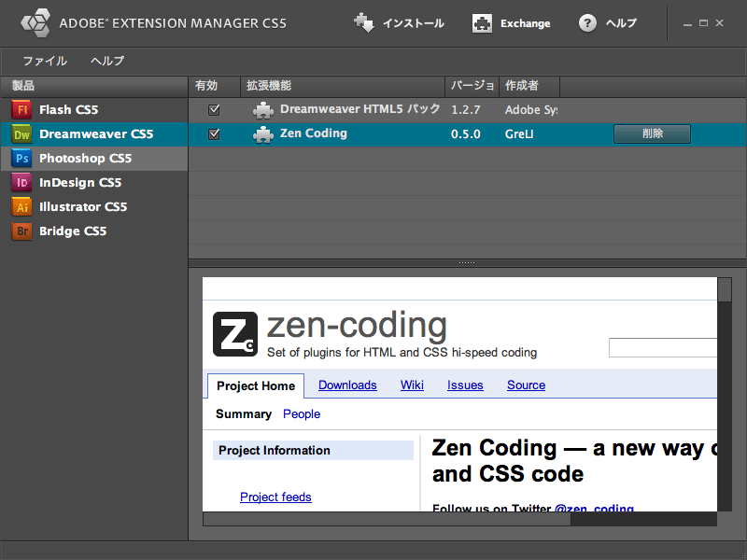Select the Flash CS5 product row
This screenshot has height=560, width=747.
click(94, 109)
